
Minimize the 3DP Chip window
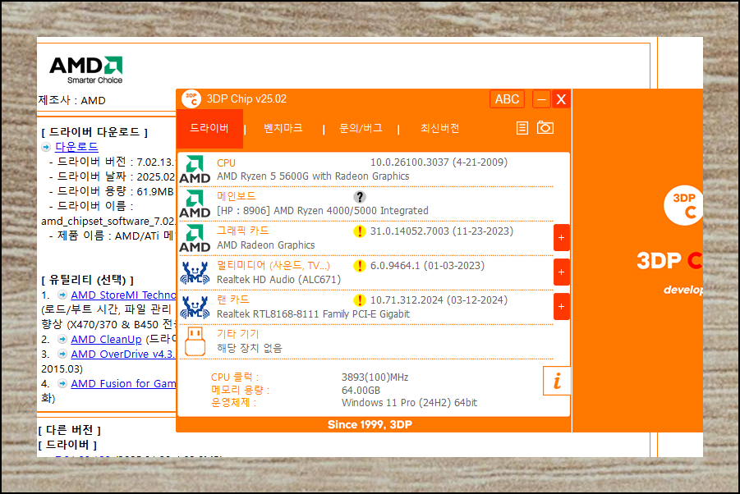541,99
